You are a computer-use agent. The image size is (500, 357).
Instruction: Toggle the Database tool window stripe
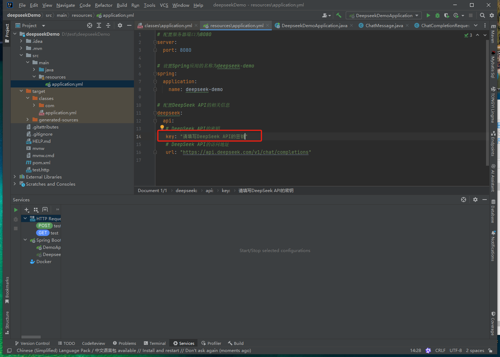[x=493, y=211]
